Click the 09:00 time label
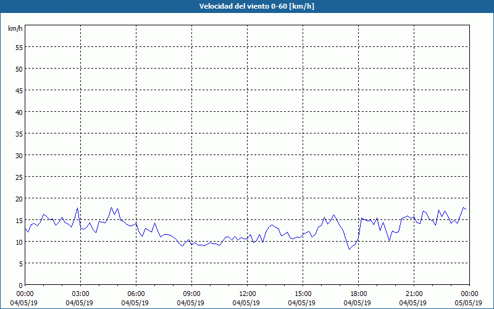494x309 pixels. 191,294
